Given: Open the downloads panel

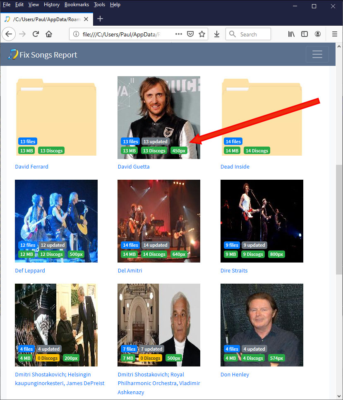Looking at the screenshot, I should 217,34.
